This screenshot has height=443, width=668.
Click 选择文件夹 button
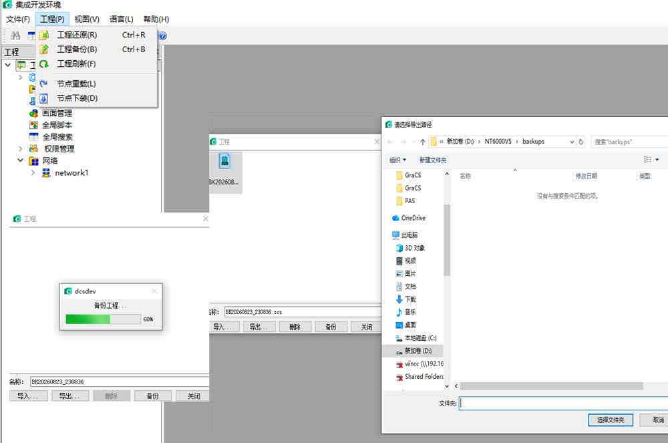click(x=611, y=420)
